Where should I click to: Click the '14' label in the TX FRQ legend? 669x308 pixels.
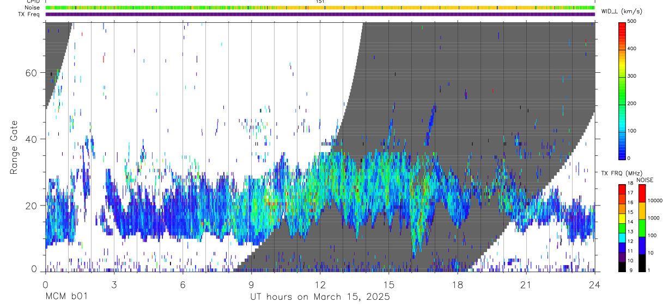point(630,222)
